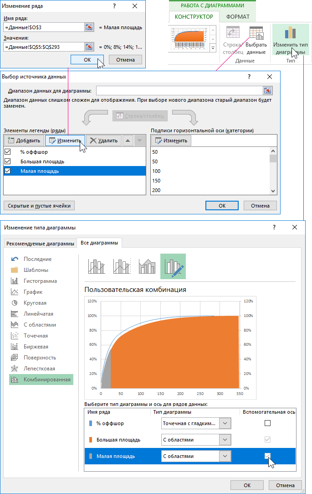Click the range selector icon for chart data range
312x494 pixels.
268,91
